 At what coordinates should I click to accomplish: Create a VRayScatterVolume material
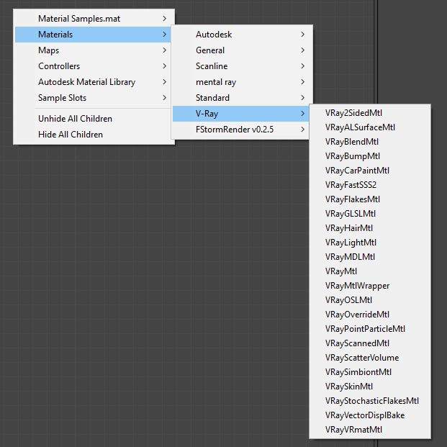370,358
